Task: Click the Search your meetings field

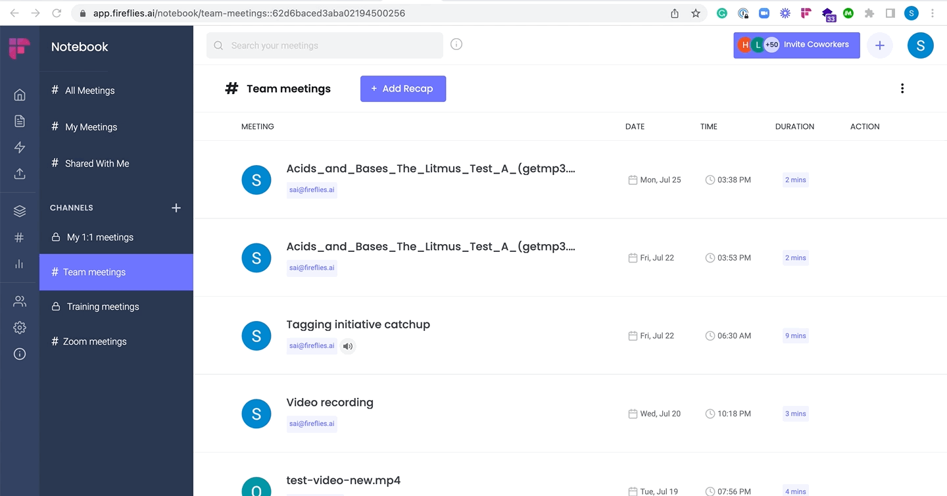Action: click(325, 45)
